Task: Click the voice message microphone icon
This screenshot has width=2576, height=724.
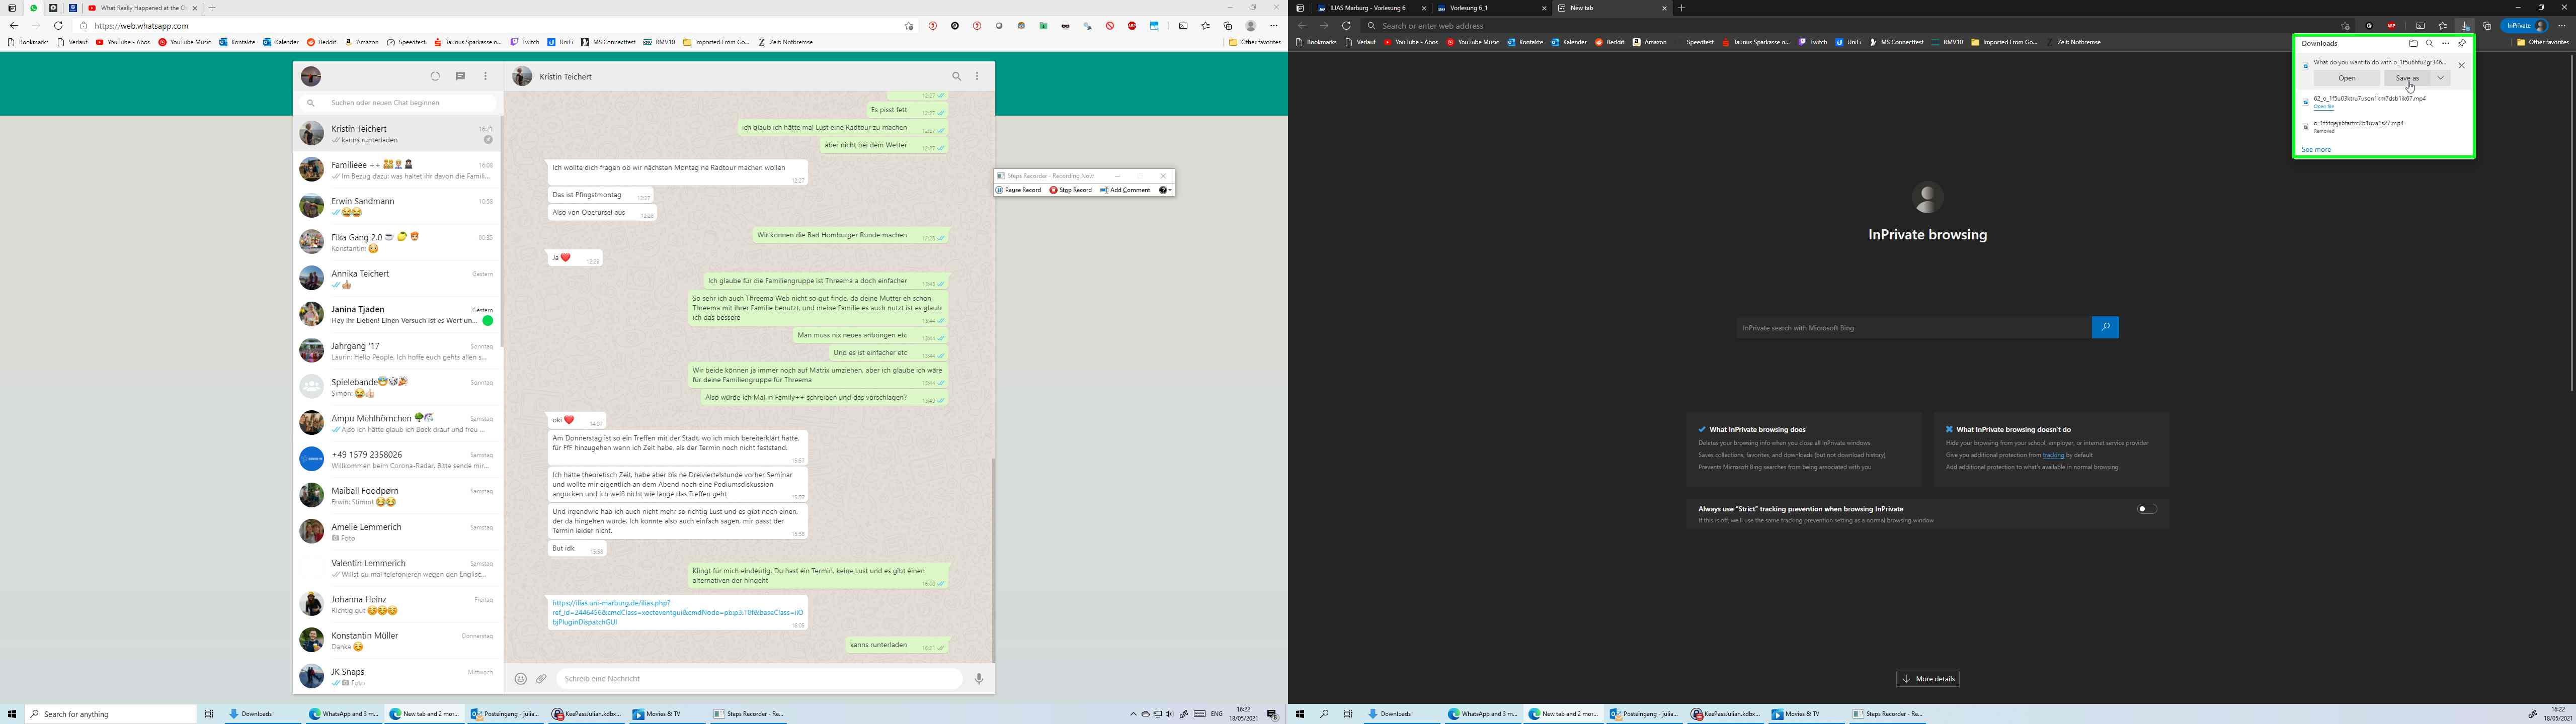Action: [979, 679]
